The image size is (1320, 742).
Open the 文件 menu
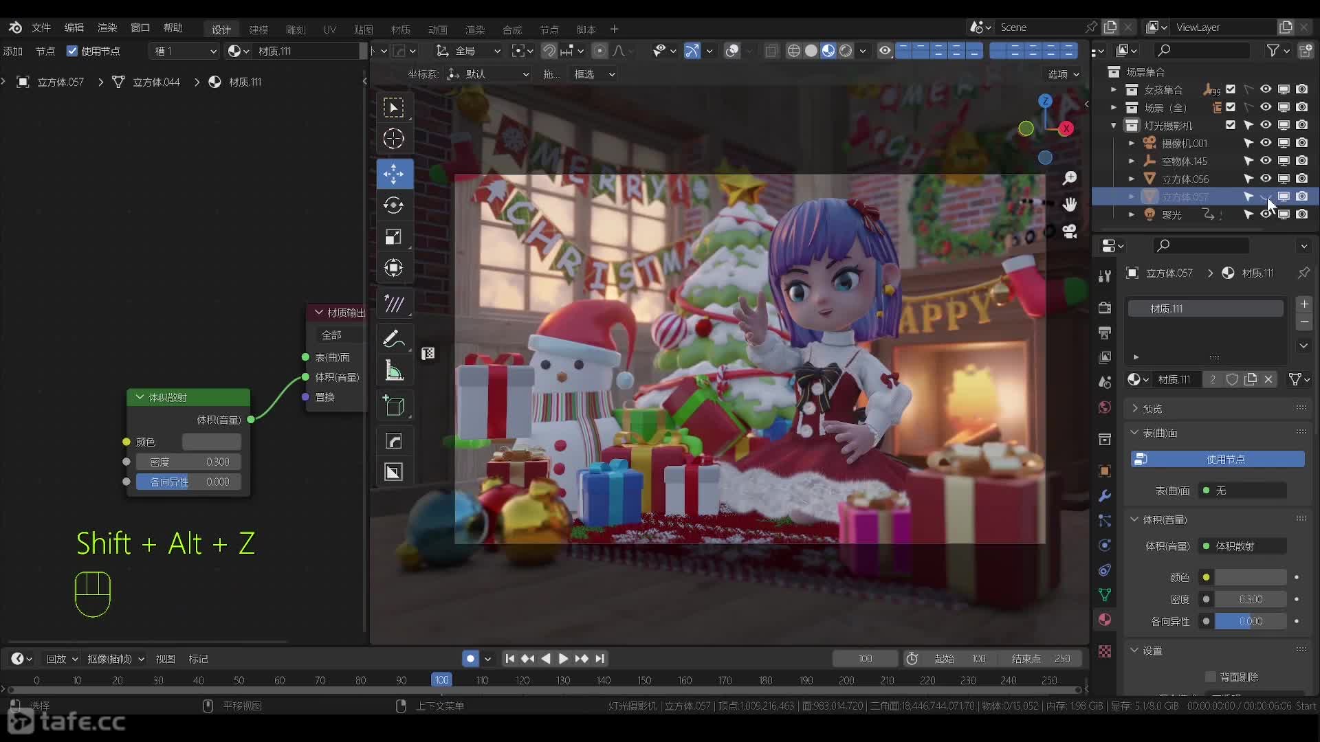tap(41, 27)
